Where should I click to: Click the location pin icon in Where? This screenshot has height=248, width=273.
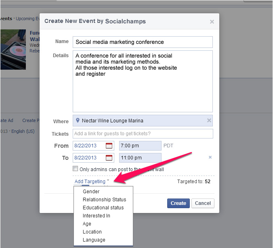point(78,120)
